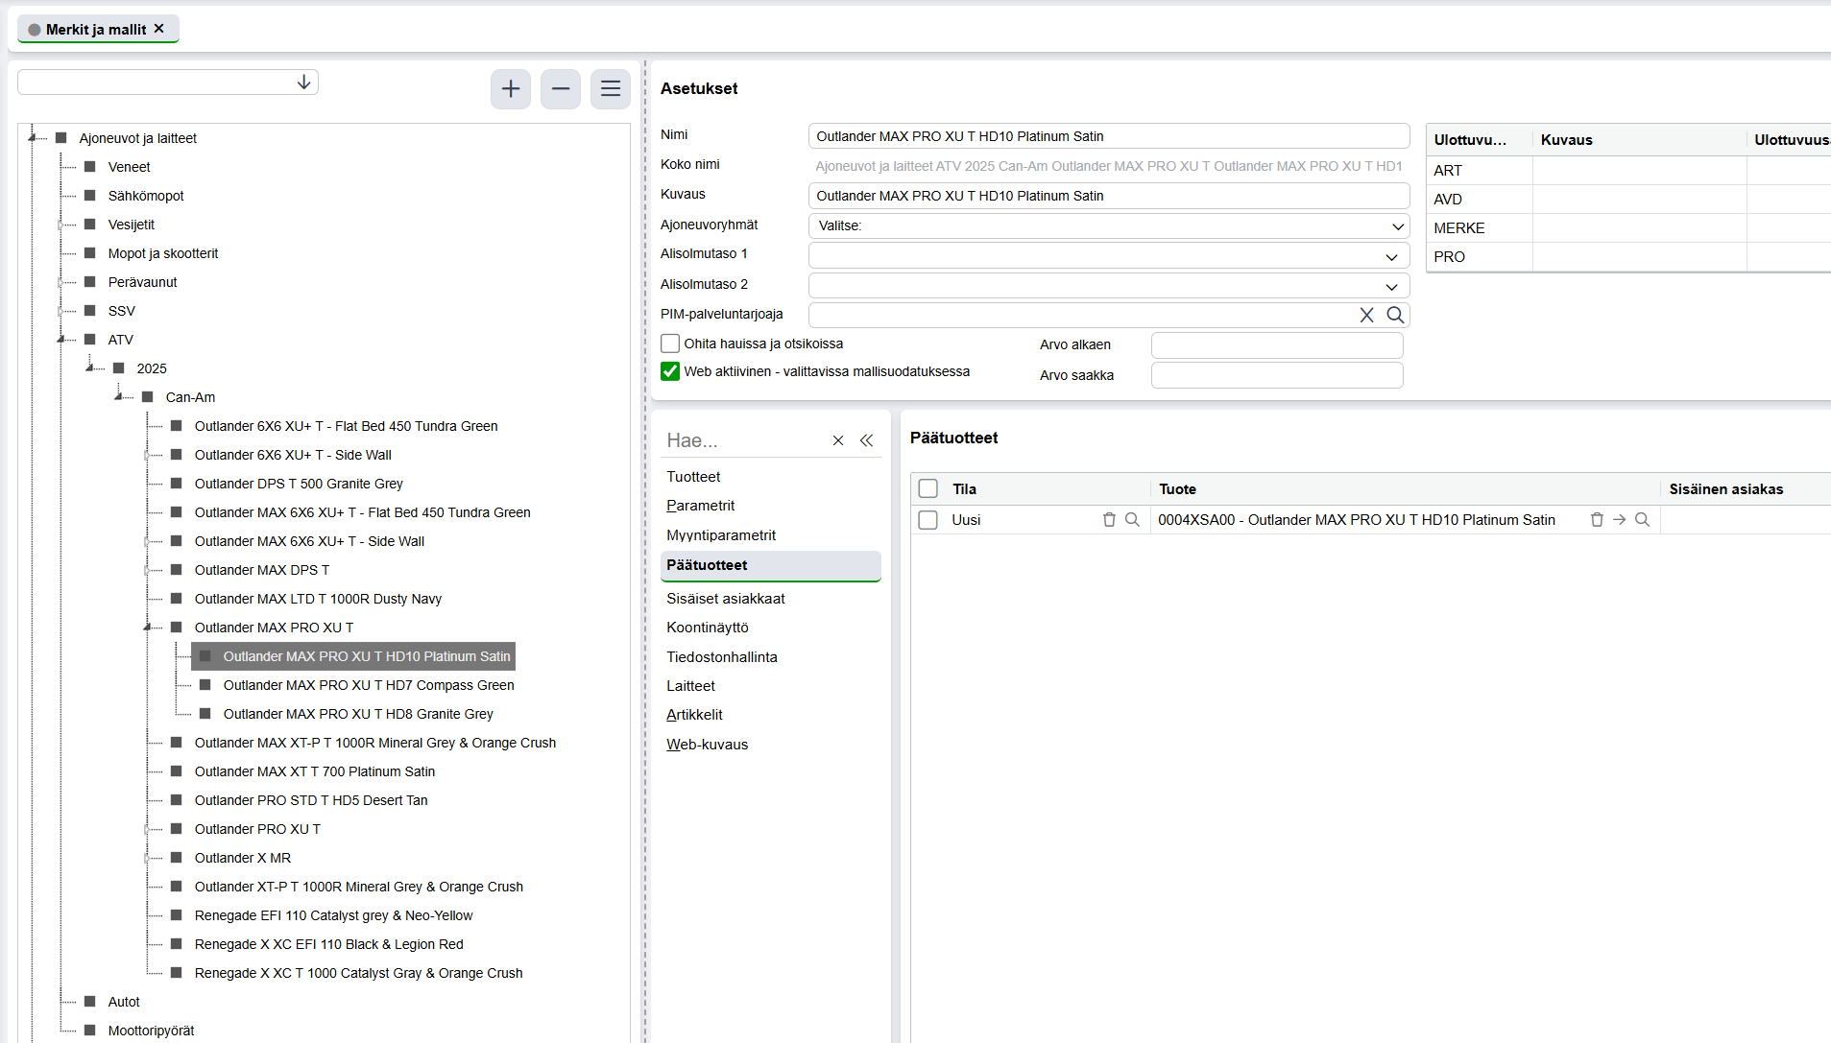Open the Alisolmutaso 1 dropdown
The height and width of the screenshot is (1043, 1831).
pos(1109,256)
